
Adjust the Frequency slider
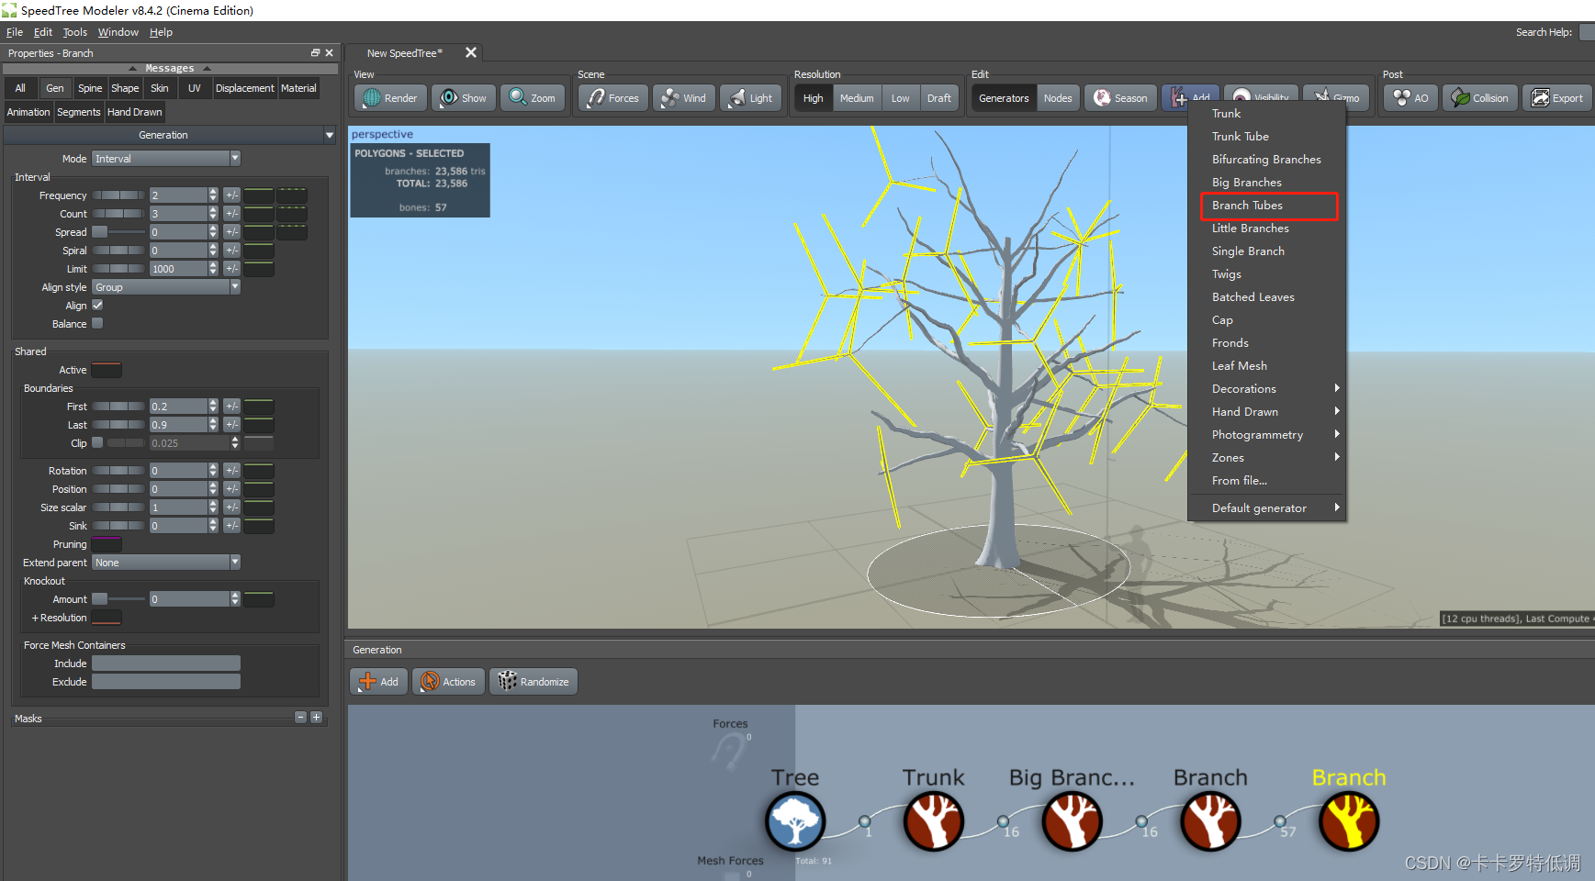point(118,195)
